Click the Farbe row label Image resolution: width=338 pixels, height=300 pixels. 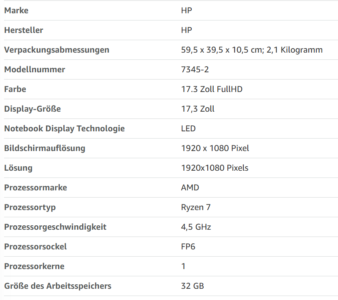(x=15, y=89)
